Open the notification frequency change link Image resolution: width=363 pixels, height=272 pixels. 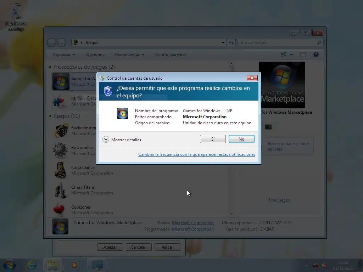pos(196,154)
